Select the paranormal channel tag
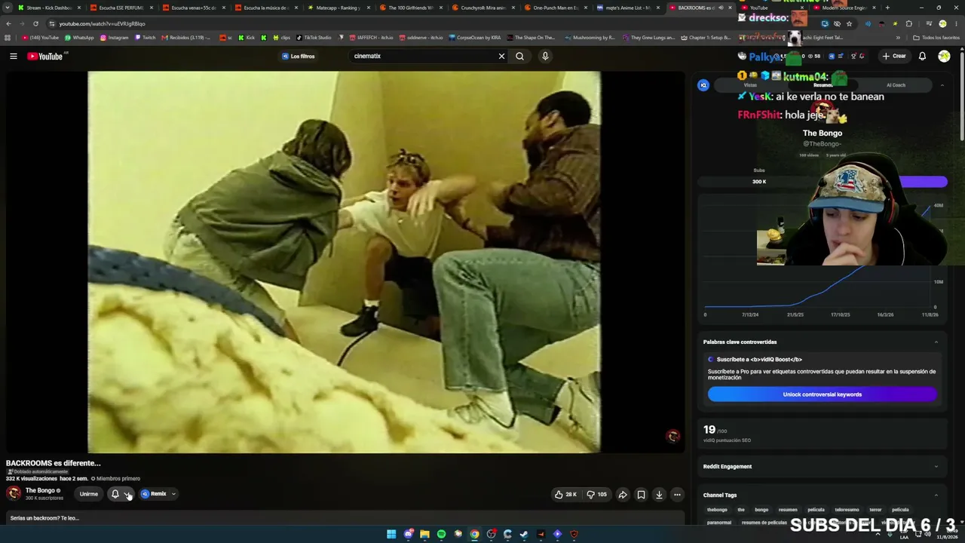 tap(719, 523)
